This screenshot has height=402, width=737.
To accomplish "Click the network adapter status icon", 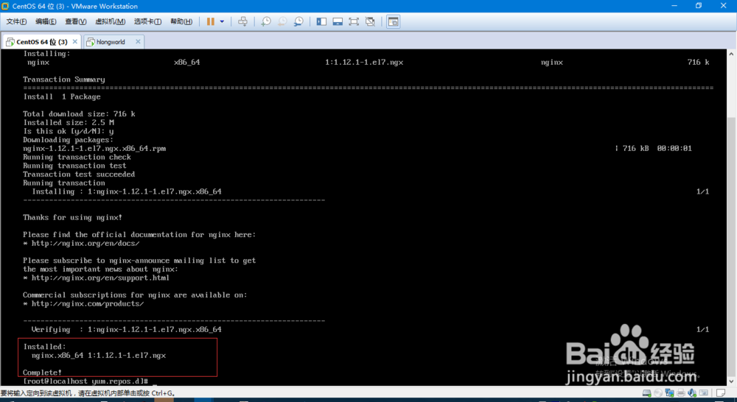I will point(669,392).
